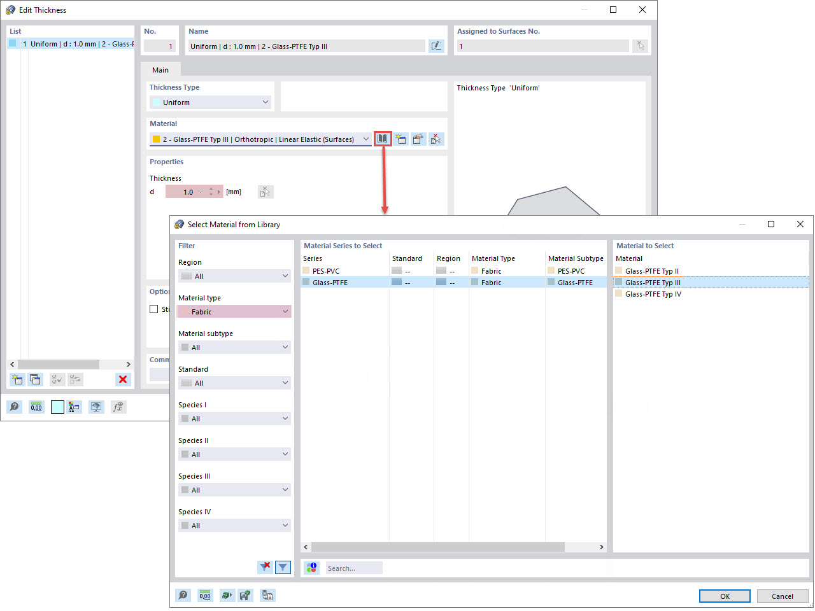The image size is (815, 611).
Task: Edit selected material icon in Material row
Action: [418, 139]
